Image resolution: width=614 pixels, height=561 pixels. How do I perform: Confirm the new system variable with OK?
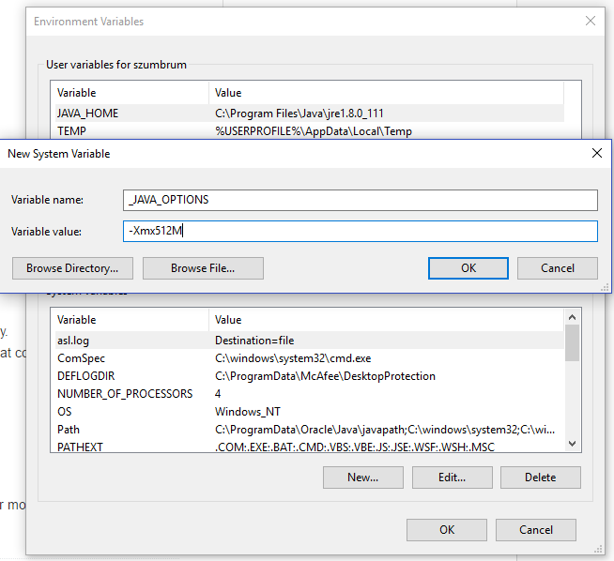click(468, 268)
